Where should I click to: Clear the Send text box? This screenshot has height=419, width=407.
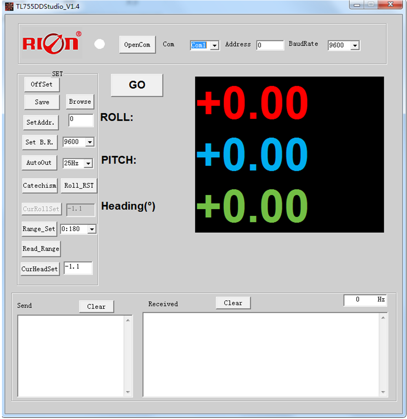pyautogui.click(x=96, y=307)
